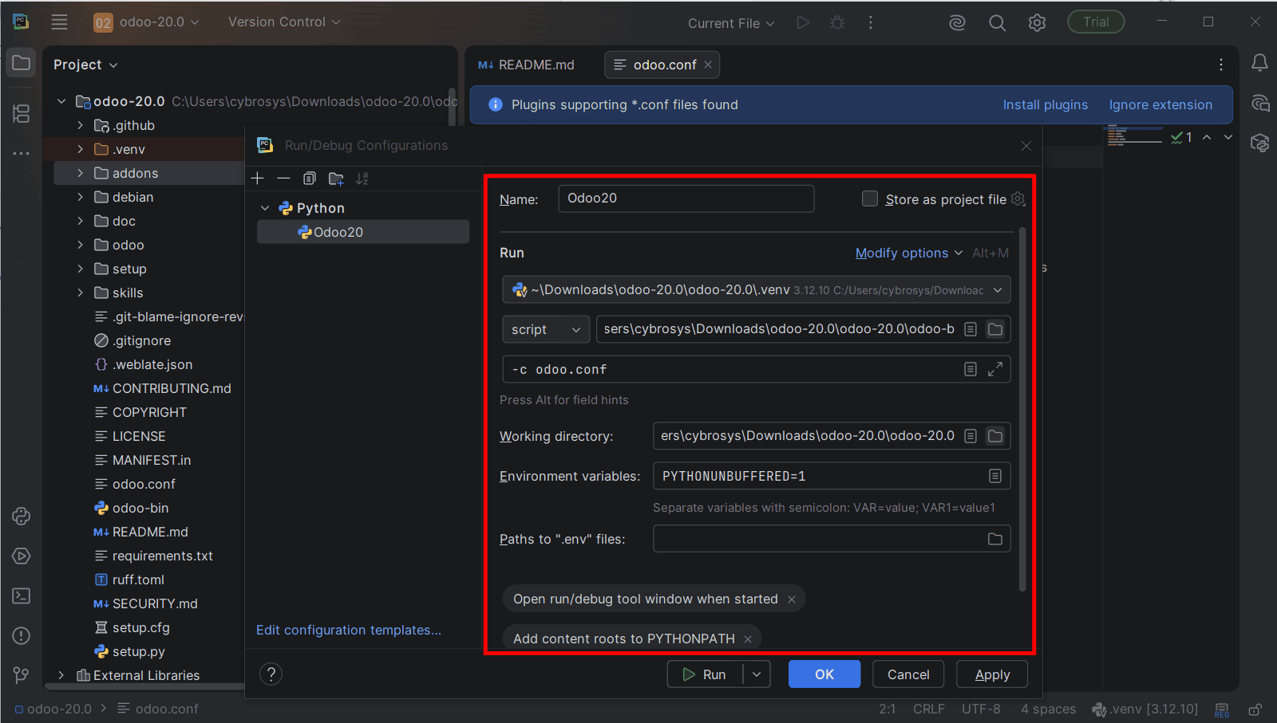Open the Terminal tool window
This screenshot has height=723, width=1277.
[x=22, y=595]
